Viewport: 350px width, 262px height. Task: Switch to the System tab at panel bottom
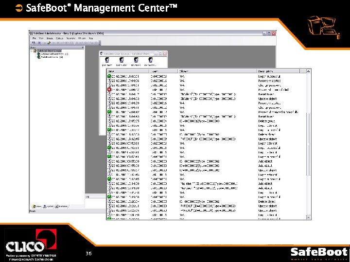[49, 207]
